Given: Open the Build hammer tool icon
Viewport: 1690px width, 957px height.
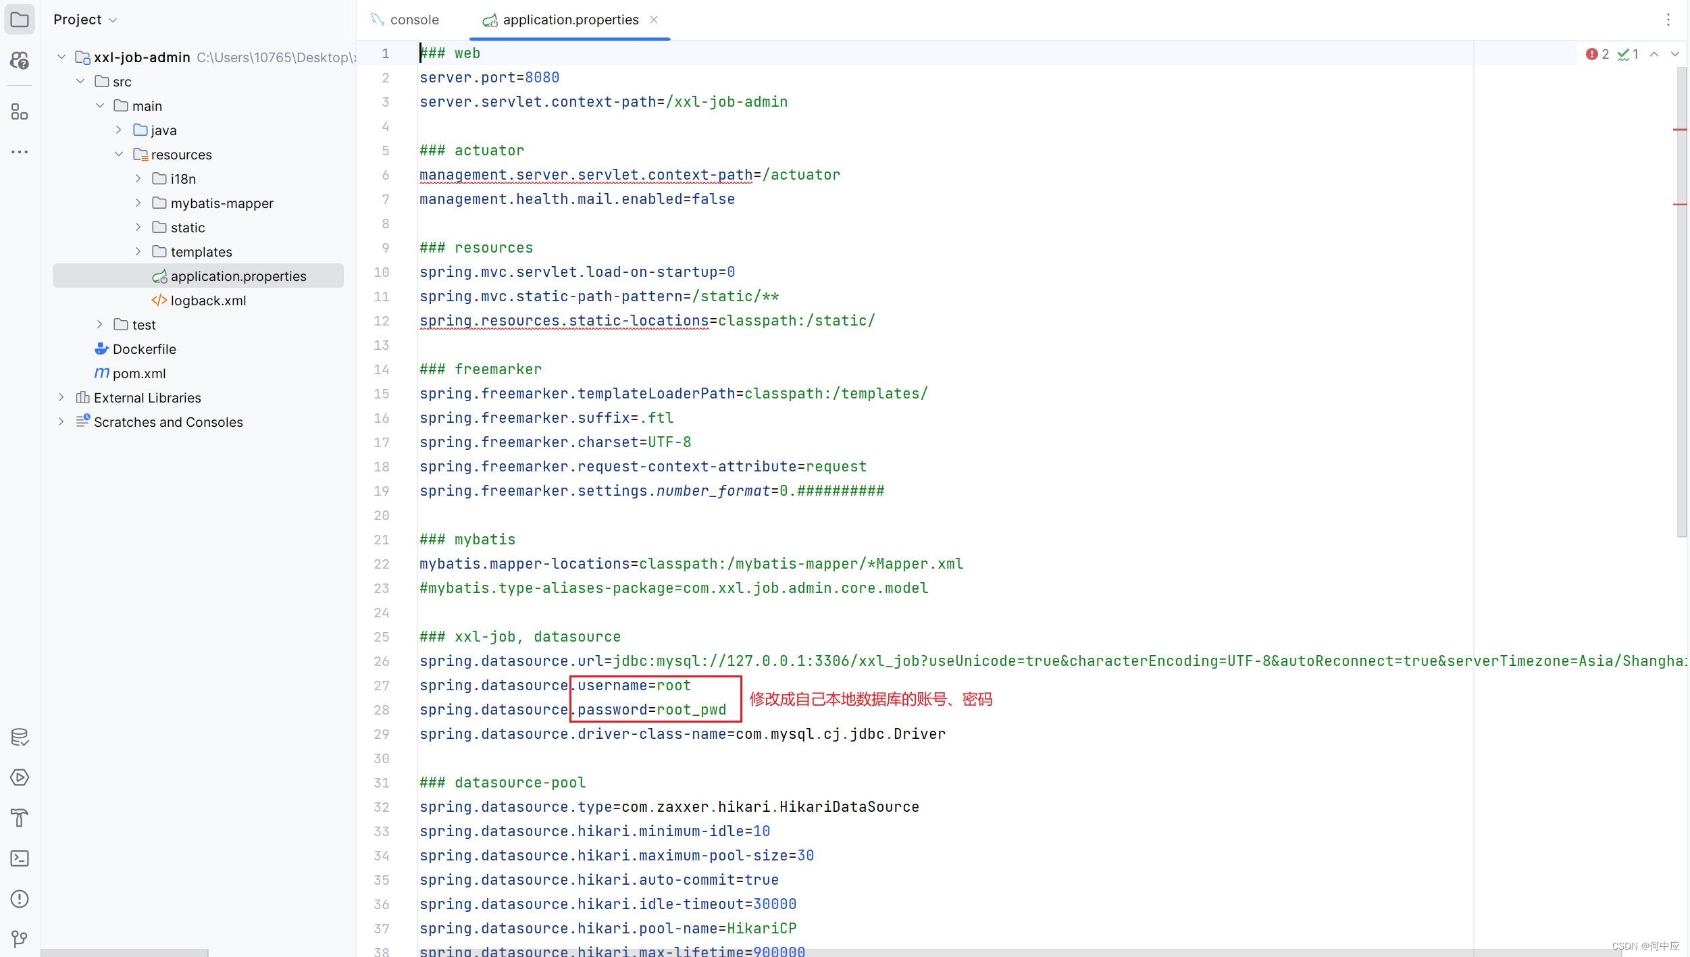Looking at the screenshot, I should pos(20,818).
